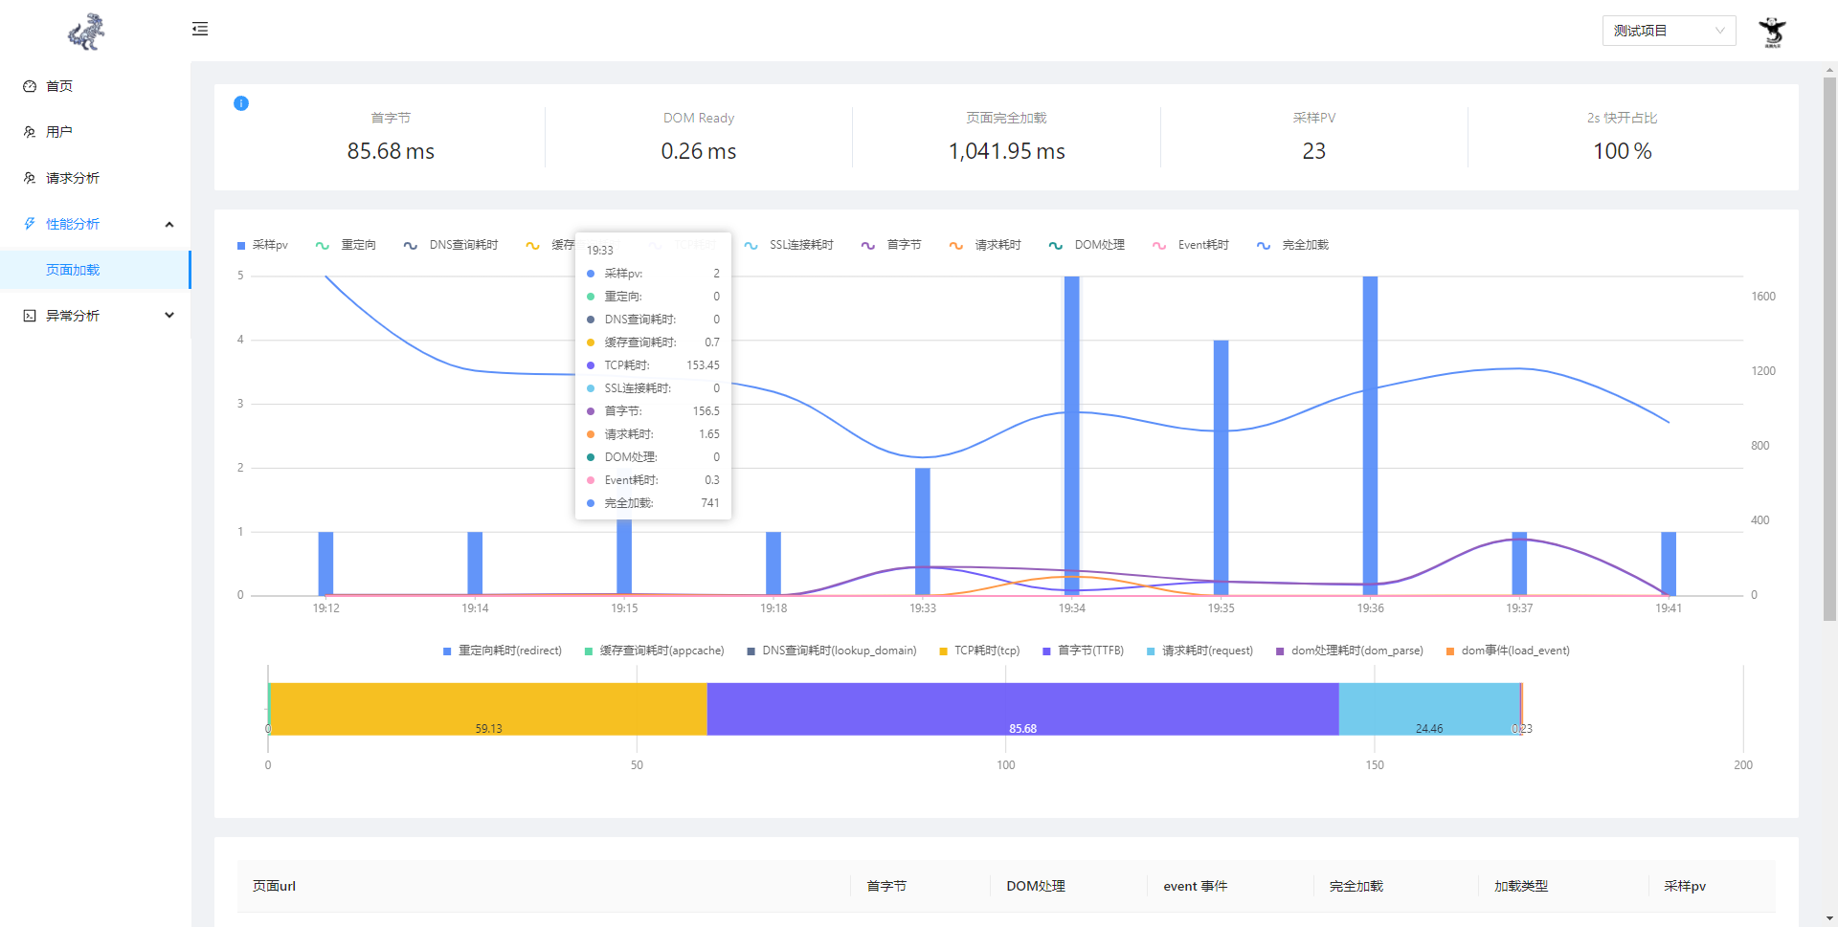Screen dimensions: 1838x927
Task: Click the page vertical scrollbar thumb
Action: click(1829, 349)
